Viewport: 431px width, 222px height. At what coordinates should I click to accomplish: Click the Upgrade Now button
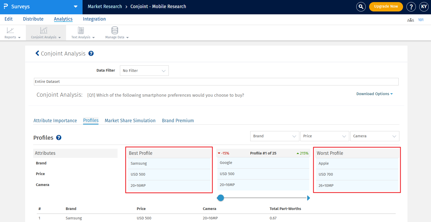tap(386, 7)
